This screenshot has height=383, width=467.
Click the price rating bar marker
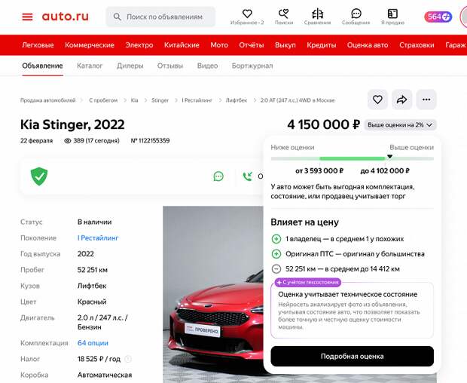click(x=389, y=157)
